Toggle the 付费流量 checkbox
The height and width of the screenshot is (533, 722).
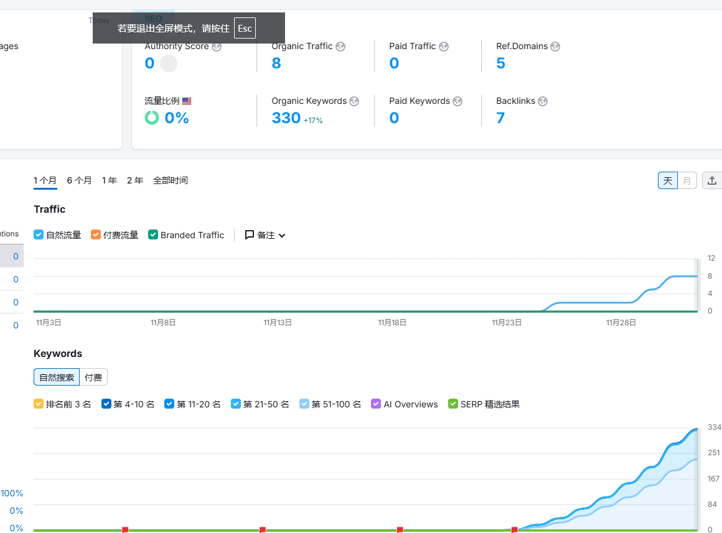click(x=96, y=235)
